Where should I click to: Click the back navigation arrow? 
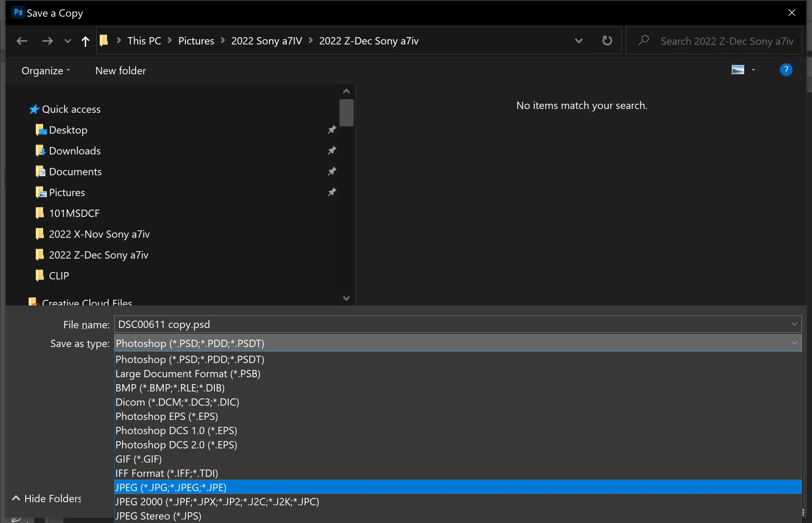click(x=22, y=41)
